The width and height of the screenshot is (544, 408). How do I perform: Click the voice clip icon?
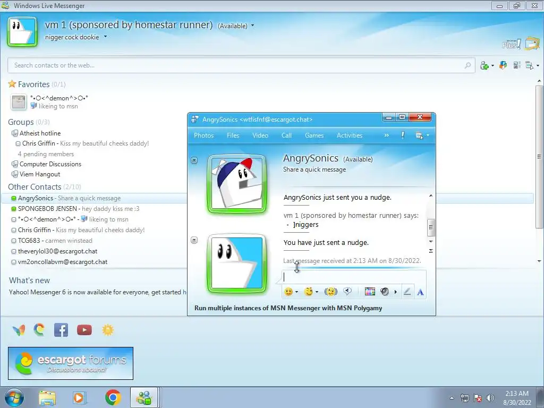click(347, 292)
